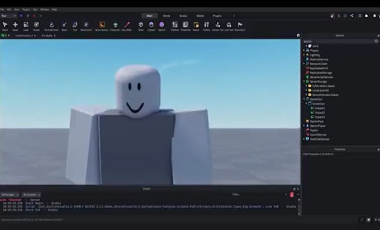The image size is (380, 230).
Task: Insert a Cylinder part
Action: pos(151,26)
